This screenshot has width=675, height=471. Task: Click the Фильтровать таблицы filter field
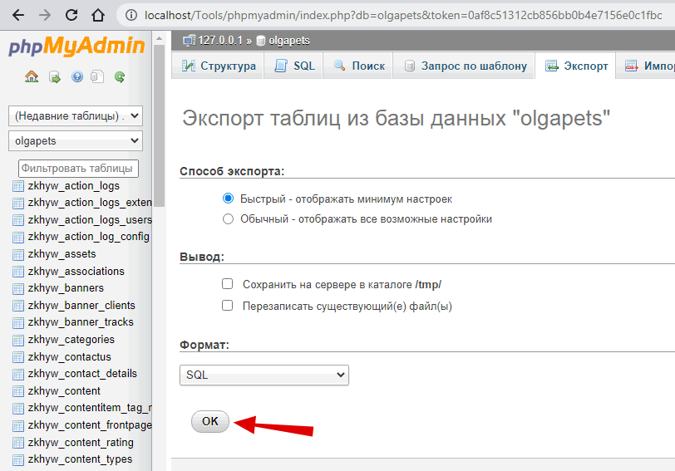tap(78, 168)
